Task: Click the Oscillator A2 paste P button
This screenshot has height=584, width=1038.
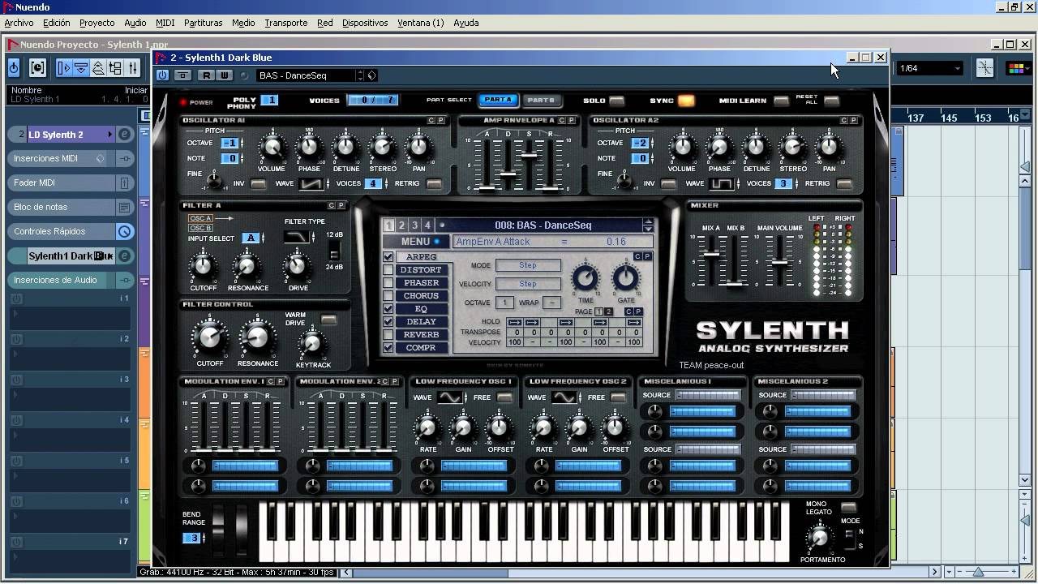Action: coord(853,120)
